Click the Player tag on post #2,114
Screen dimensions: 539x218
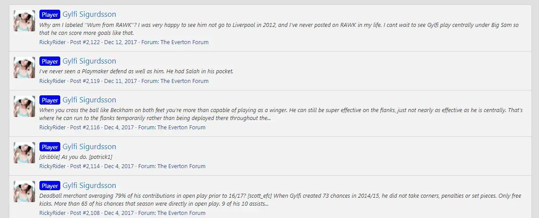(50, 147)
